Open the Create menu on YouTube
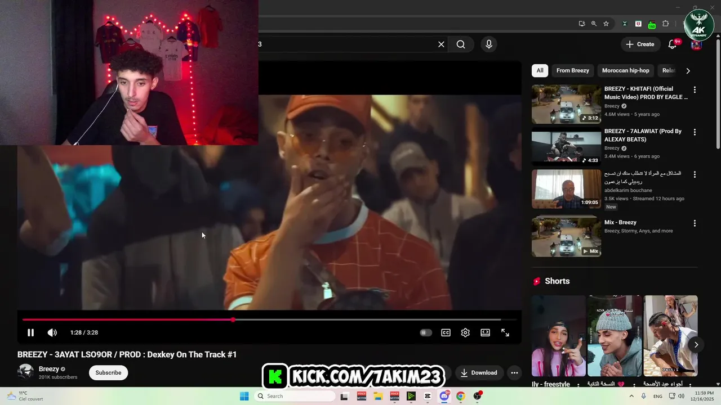The width and height of the screenshot is (721, 405). (640, 44)
